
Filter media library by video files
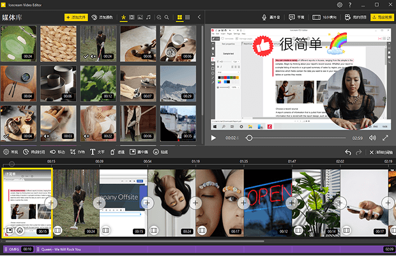click(x=132, y=17)
